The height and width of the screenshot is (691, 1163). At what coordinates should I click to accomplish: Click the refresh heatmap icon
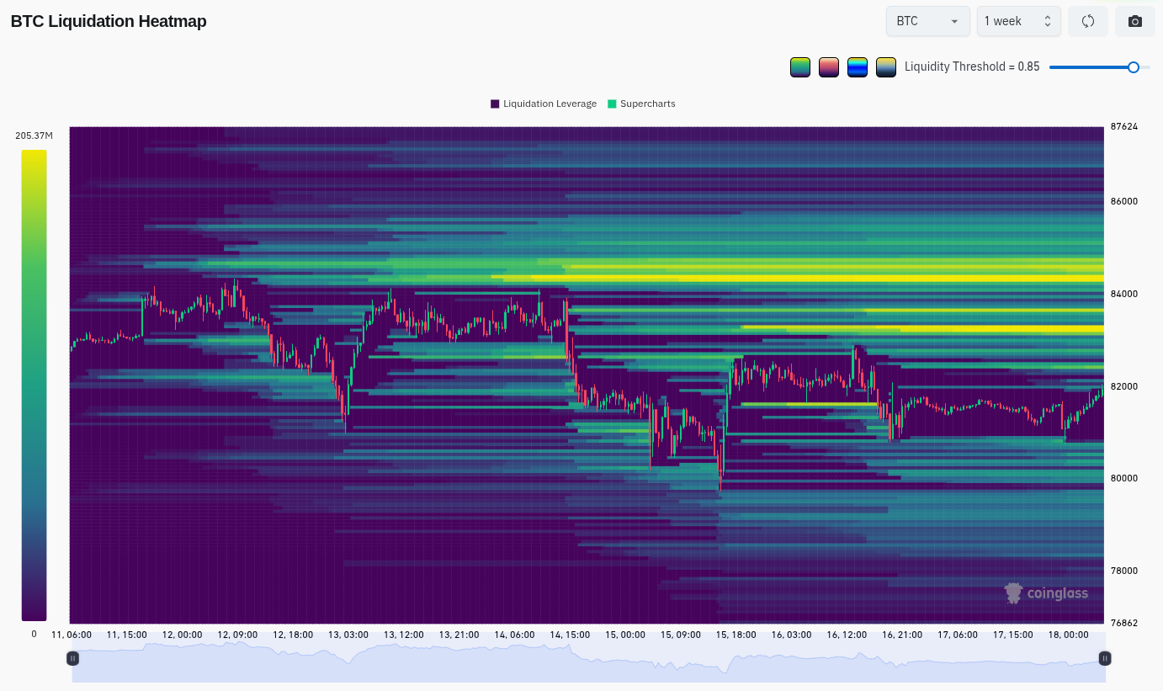click(1087, 21)
